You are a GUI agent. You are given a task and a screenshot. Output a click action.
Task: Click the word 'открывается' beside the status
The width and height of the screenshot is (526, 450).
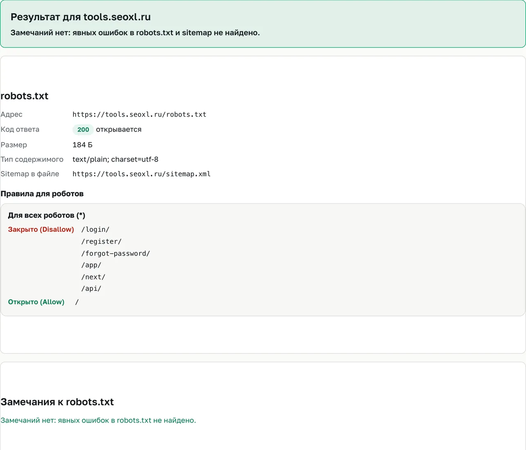(x=119, y=129)
